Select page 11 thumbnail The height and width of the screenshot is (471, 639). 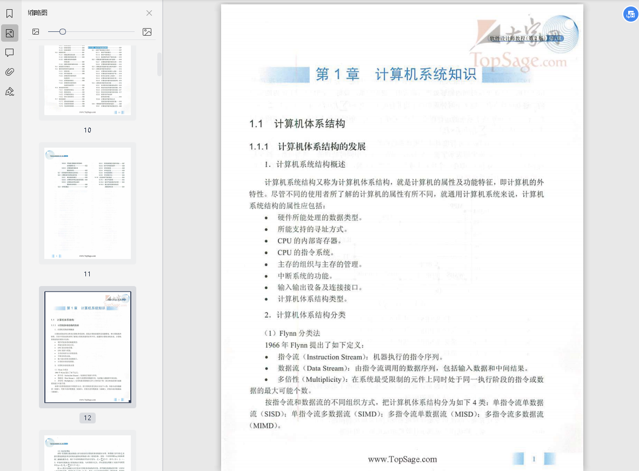click(88, 203)
